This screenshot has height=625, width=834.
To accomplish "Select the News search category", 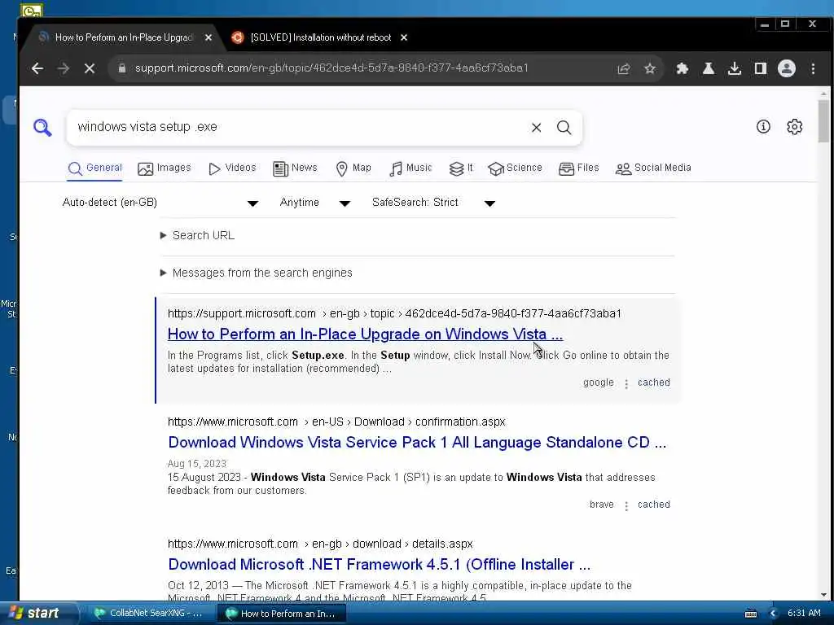I will point(295,168).
